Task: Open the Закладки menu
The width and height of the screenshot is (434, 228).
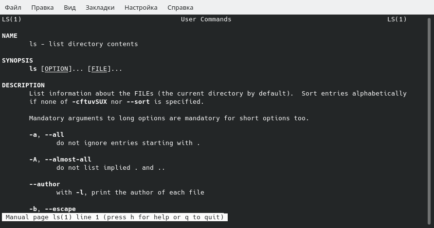Action: 100,7
